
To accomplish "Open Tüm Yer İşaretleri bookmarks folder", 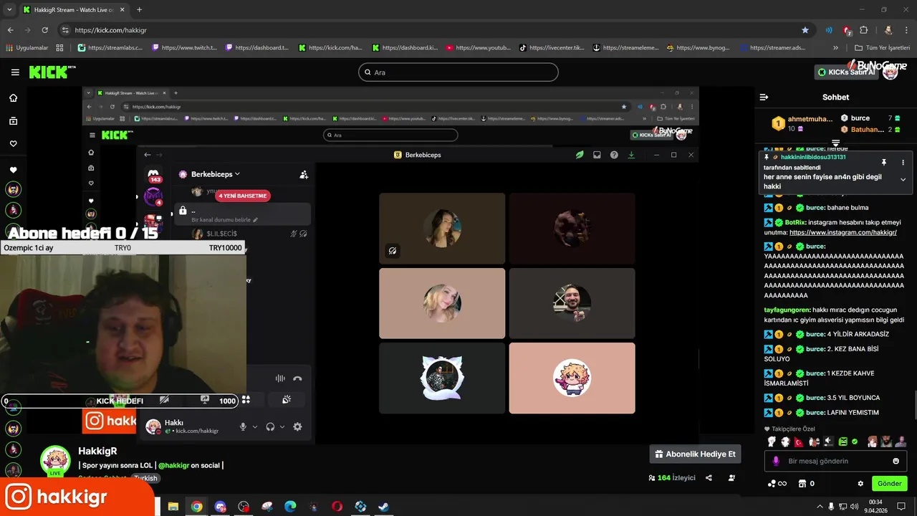I will pos(882,48).
